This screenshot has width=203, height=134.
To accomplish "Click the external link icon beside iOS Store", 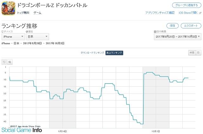I will point(200,13).
